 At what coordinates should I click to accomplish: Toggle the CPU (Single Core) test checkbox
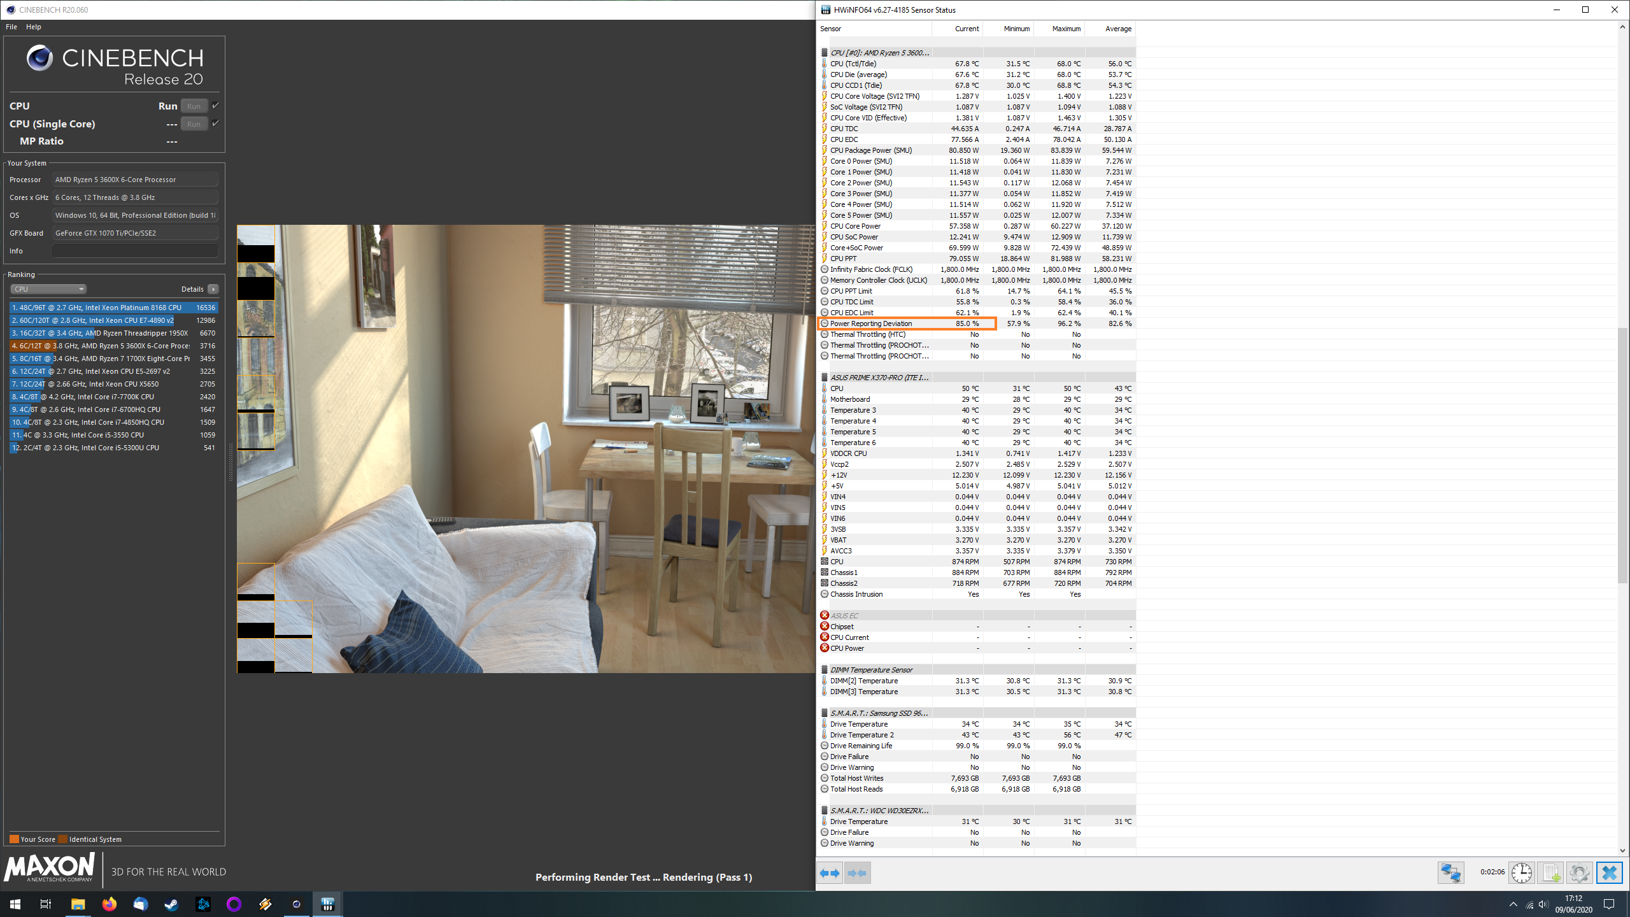[x=216, y=124]
